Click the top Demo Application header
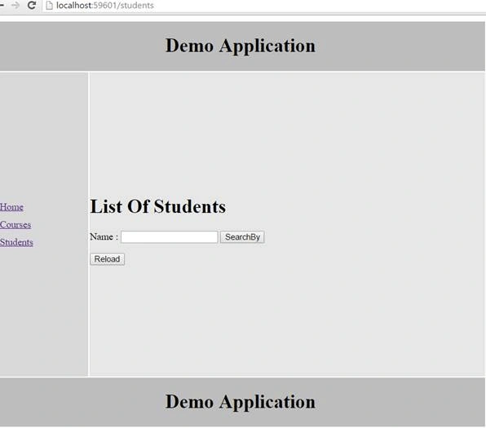Viewport: 486px width, 428px height. pyautogui.click(x=241, y=46)
